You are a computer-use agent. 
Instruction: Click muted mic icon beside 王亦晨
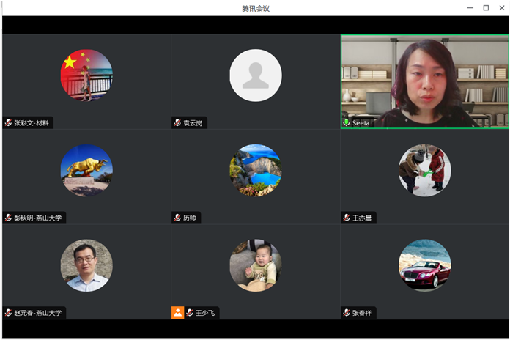coord(347,218)
